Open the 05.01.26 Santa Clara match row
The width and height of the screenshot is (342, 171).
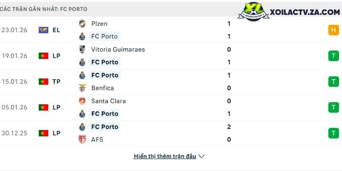pos(171,107)
